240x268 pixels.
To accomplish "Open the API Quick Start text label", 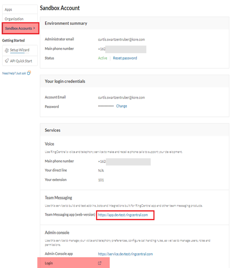I will (21, 61).
